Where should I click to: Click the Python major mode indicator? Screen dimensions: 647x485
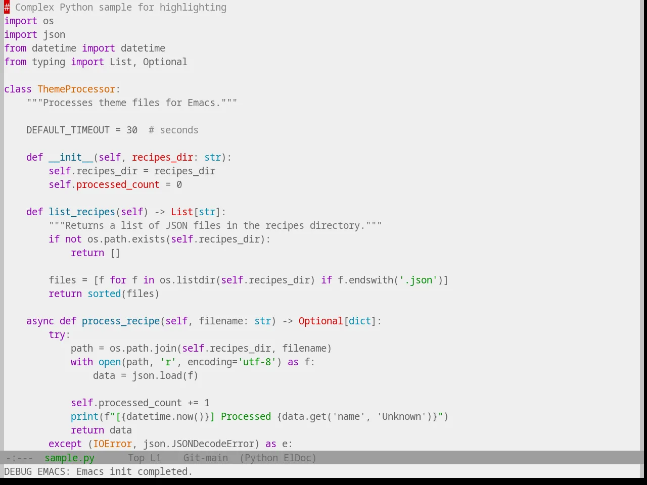click(261, 458)
